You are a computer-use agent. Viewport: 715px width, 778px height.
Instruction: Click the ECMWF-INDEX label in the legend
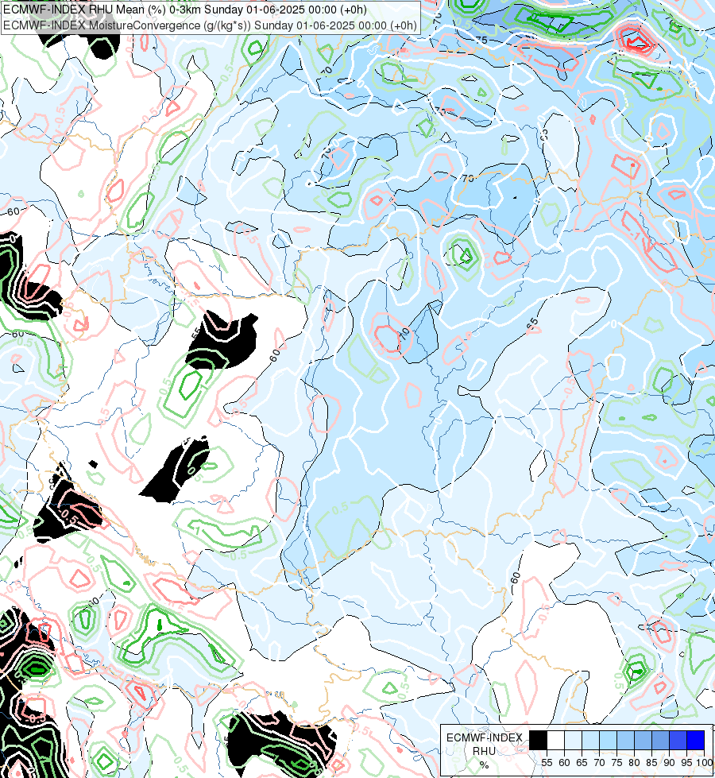(485, 737)
